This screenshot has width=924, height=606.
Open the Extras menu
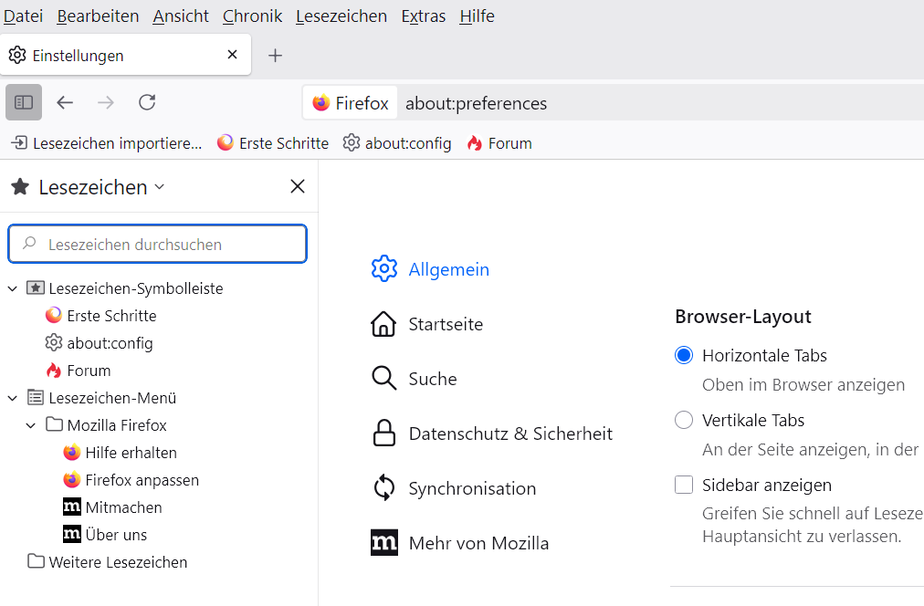[x=423, y=16]
